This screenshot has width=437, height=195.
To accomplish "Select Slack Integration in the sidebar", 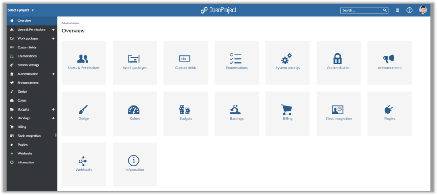I will coord(29,136).
